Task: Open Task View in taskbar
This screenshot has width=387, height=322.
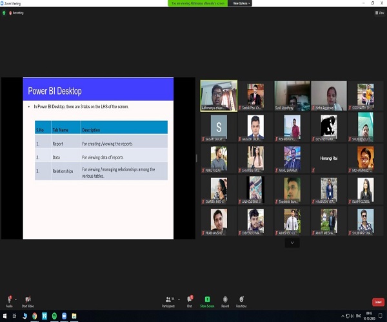Action: click(x=14, y=316)
